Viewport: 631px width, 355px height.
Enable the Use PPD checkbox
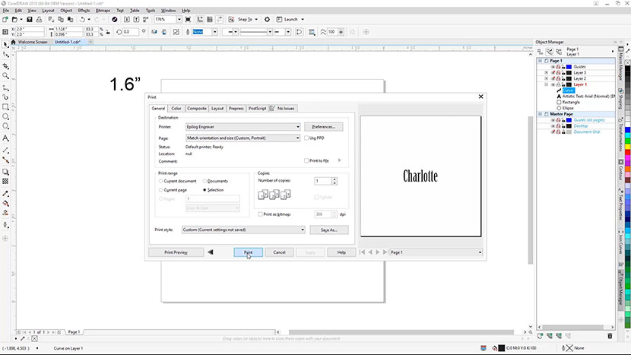tap(306, 138)
